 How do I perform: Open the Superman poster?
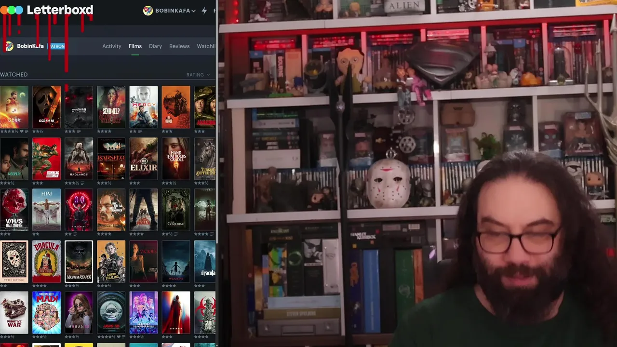point(176,313)
